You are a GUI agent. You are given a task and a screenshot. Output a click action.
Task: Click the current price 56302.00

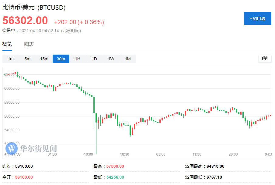coord(25,21)
